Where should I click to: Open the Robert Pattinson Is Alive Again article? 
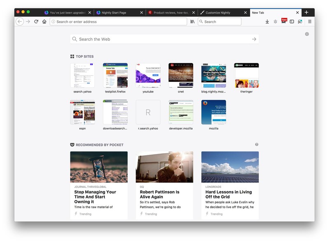coord(160,194)
